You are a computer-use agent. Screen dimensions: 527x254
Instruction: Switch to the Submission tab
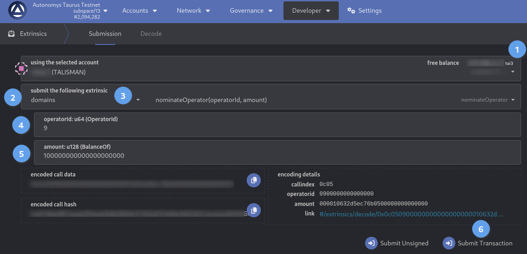click(x=105, y=34)
